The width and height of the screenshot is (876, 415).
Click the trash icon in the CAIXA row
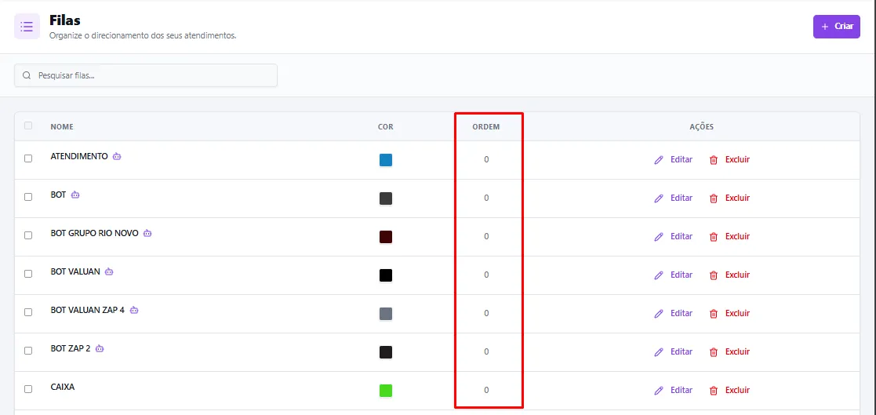coord(714,391)
